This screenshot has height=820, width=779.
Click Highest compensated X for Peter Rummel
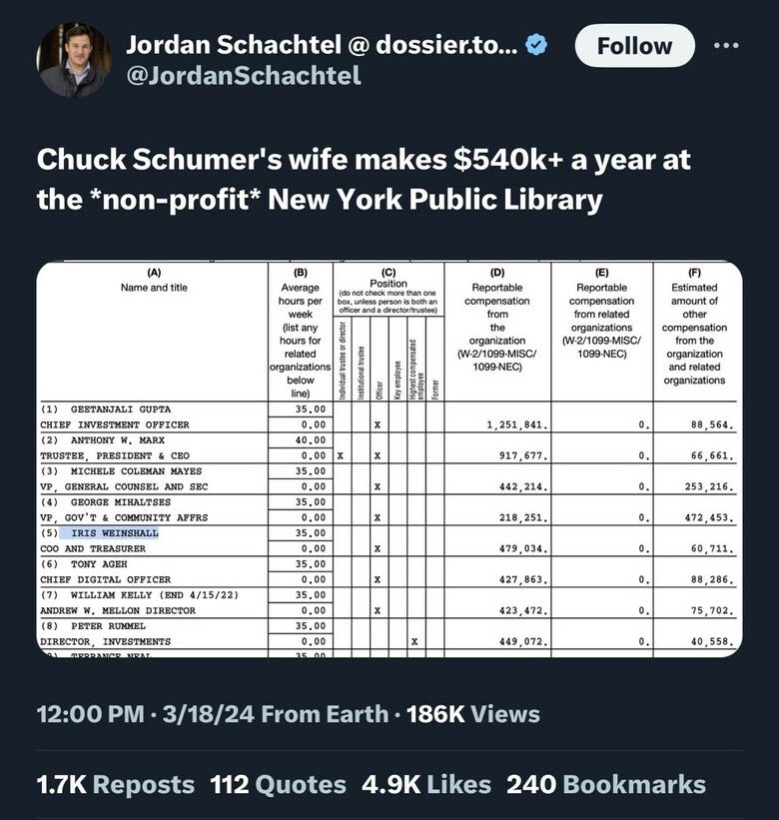(412, 641)
